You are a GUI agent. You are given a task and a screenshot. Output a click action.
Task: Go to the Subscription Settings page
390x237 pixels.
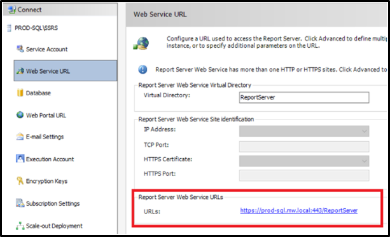(x=53, y=203)
